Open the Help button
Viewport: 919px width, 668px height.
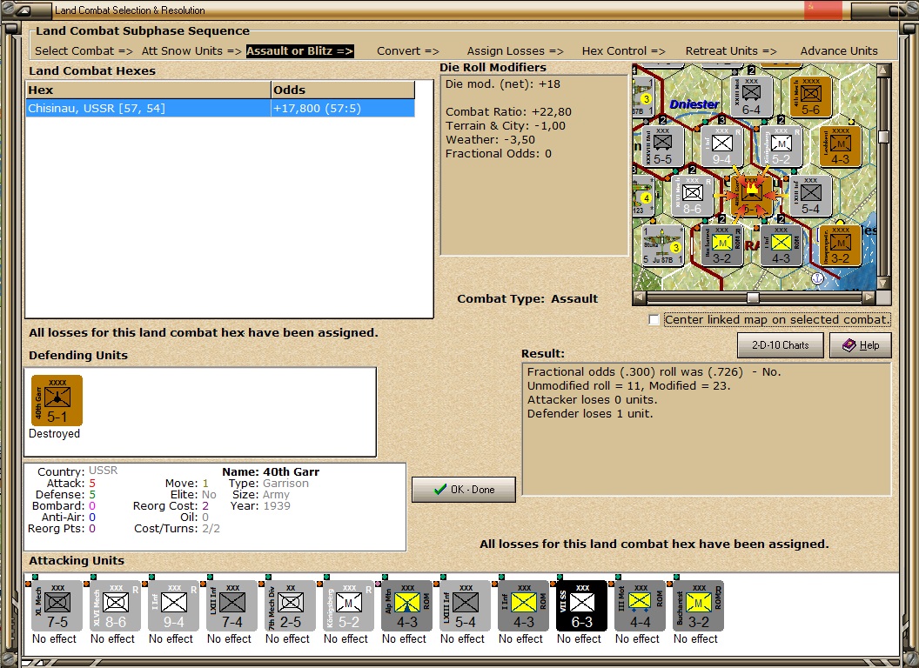(861, 345)
